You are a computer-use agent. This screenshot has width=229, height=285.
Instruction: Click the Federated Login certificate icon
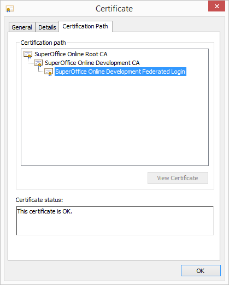point(49,72)
